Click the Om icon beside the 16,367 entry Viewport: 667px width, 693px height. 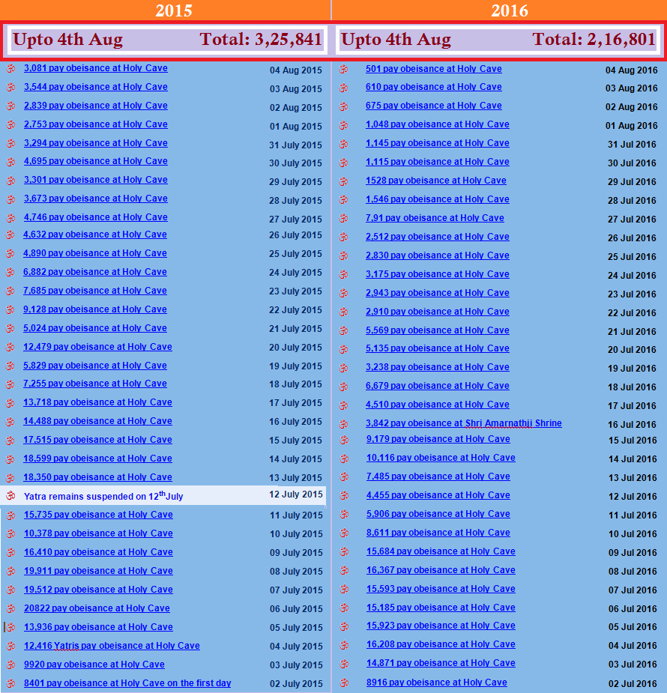[343, 571]
